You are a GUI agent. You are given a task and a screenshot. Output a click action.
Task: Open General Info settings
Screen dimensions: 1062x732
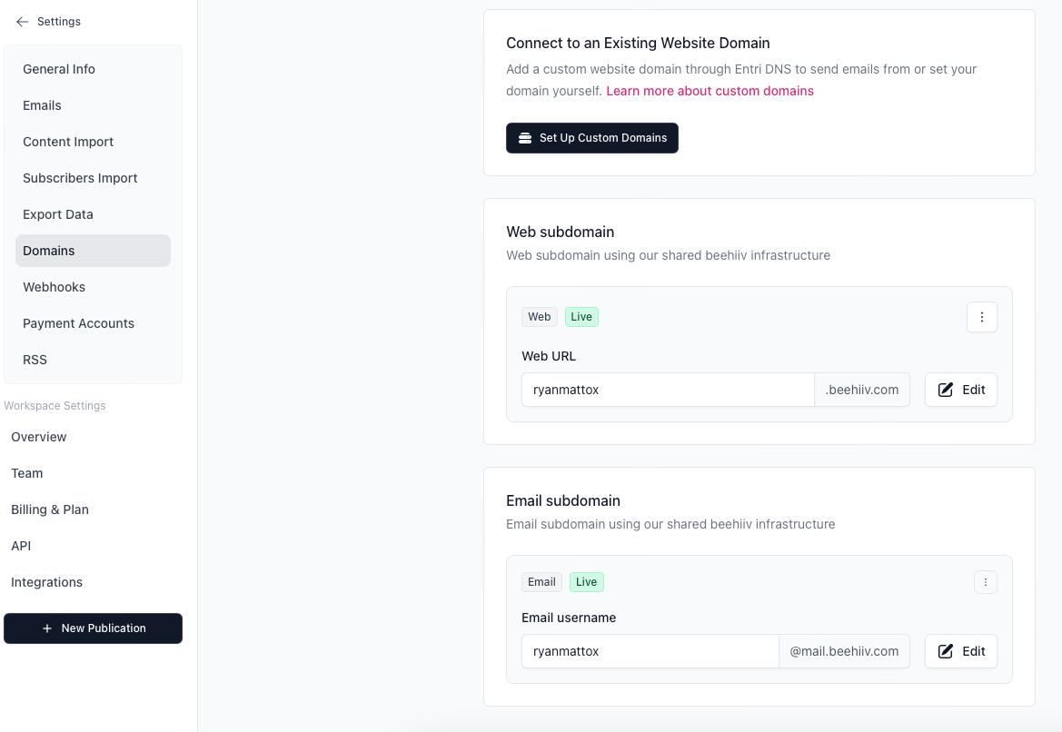59,69
